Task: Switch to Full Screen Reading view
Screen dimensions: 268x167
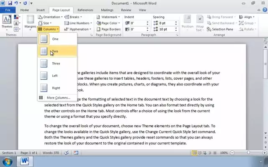Action: (x=199, y=153)
